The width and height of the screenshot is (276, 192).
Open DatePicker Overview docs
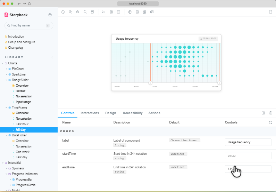pos(22,141)
